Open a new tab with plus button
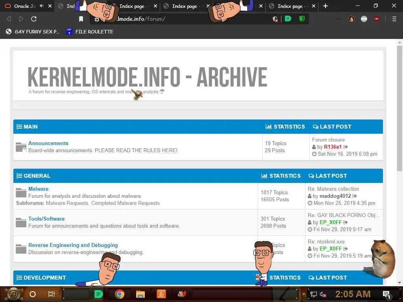The width and height of the screenshot is (403, 302). pos(325,6)
